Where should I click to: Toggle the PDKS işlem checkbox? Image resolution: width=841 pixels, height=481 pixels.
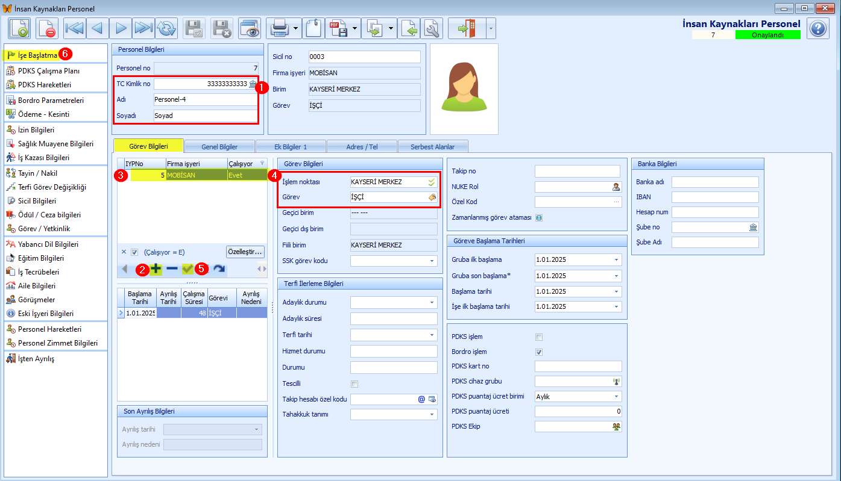[539, 337]
